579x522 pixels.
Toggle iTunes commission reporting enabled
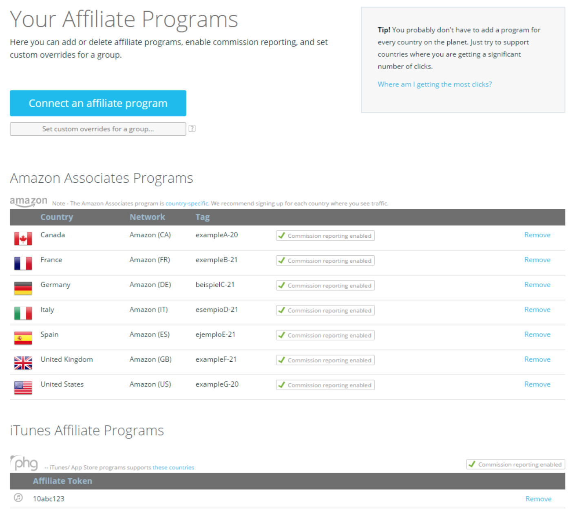point(516,464)
